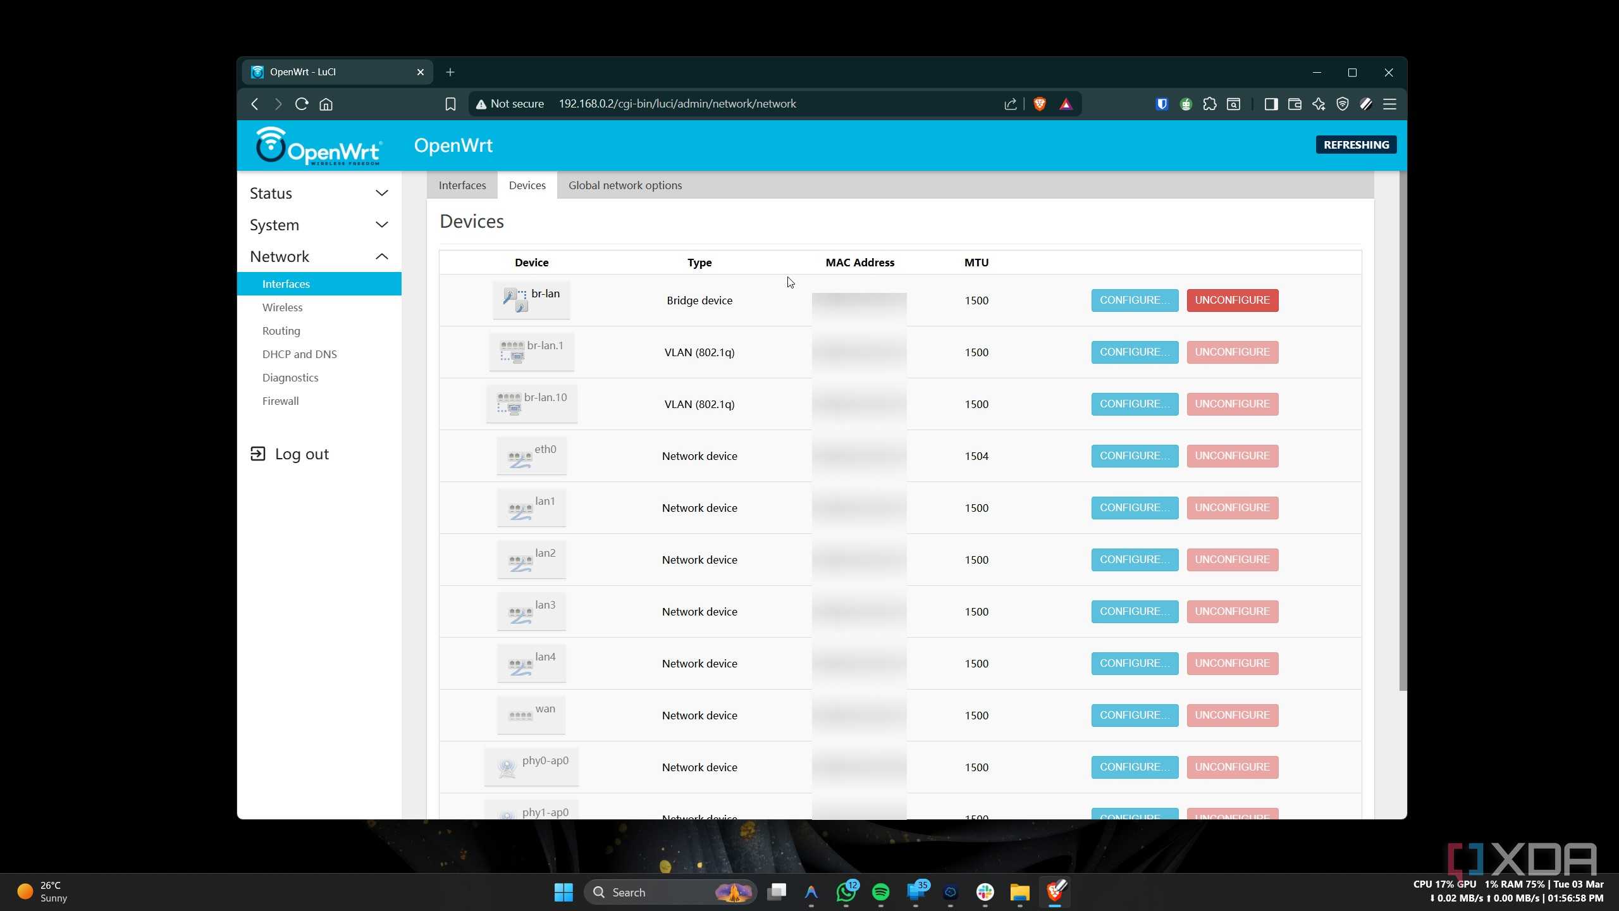Image resolution: width=1619 pixels, height=911 pixels.
Task: Expand the System sidebar menu
Action: tap(319, 225)
